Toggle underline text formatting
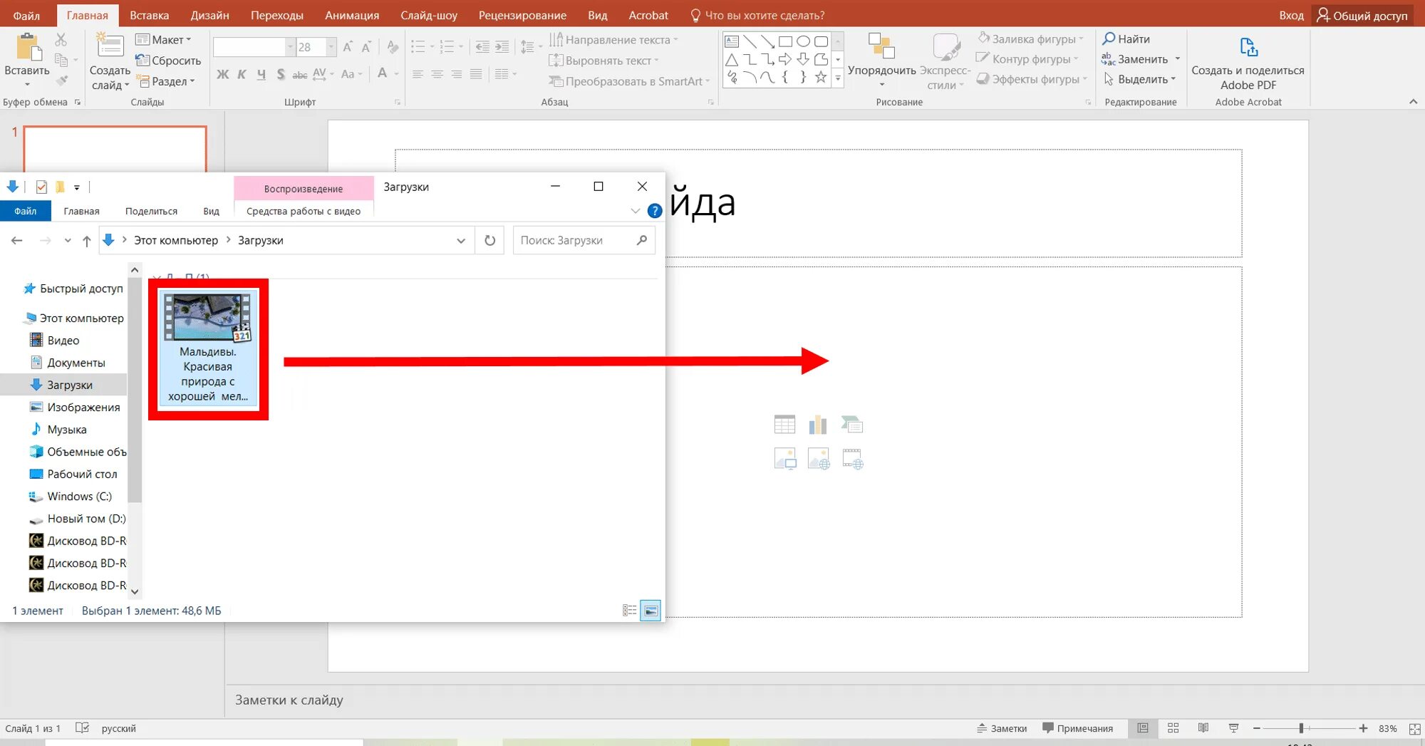Viewport: 1425px width, 746px height. click(x=261, y=74)
